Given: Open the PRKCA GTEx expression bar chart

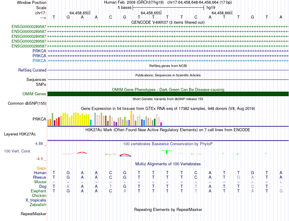Looking at the screenshot, I should click(105, 118).
